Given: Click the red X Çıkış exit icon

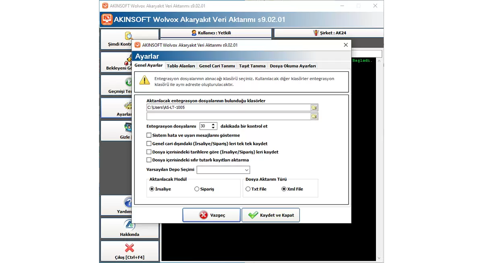Looking at the screenshot, I should 129,248.
